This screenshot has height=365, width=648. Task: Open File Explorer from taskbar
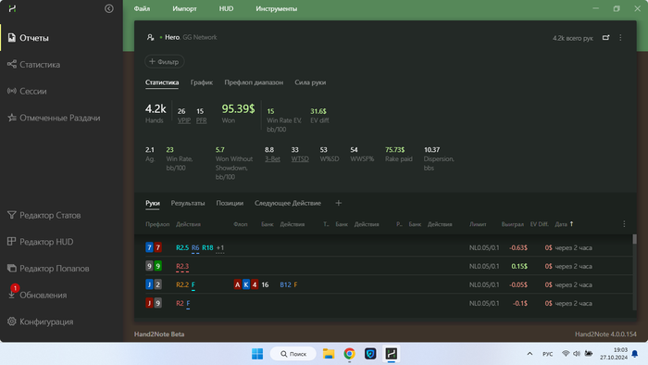coord(329,354)
